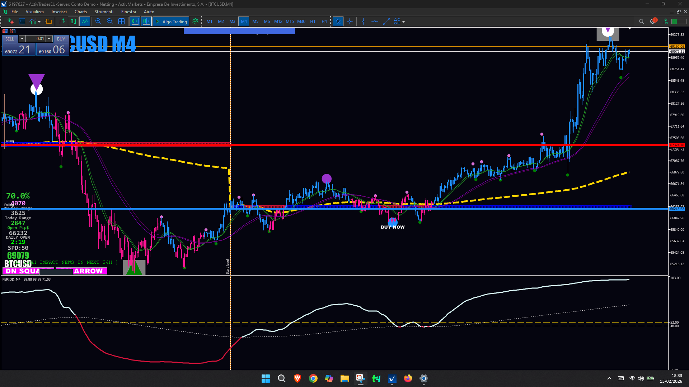Select the trendline drawing tool
The height and width of the screenshot is (387, 689).
(x=386, y=21)
